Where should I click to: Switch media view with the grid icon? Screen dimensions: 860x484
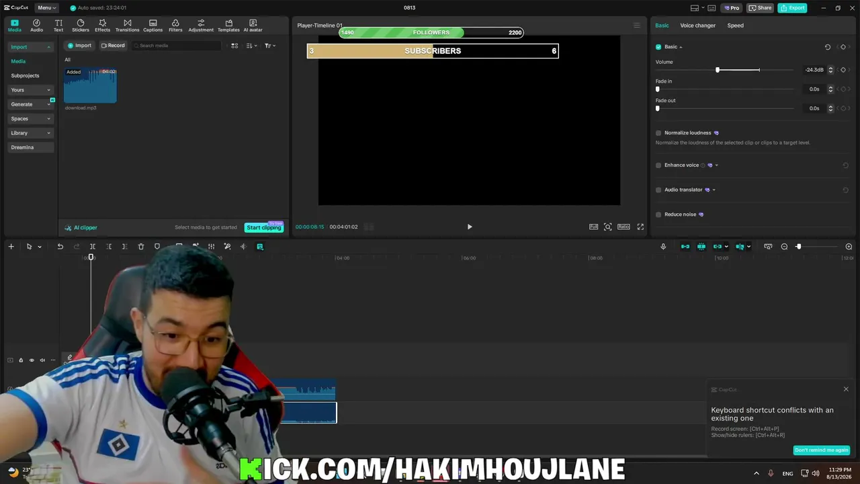234,46
